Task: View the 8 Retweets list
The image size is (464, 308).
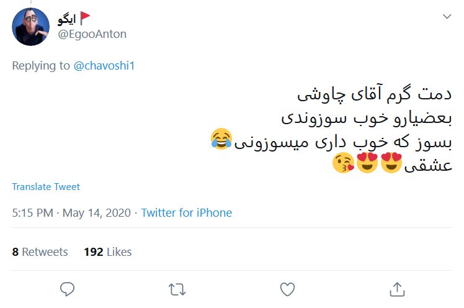Action: point(40,251)
